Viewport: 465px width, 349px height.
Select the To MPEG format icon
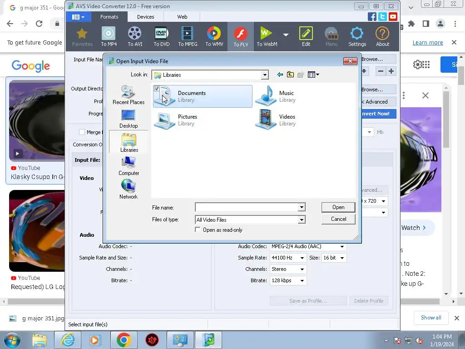pos(188,36)
